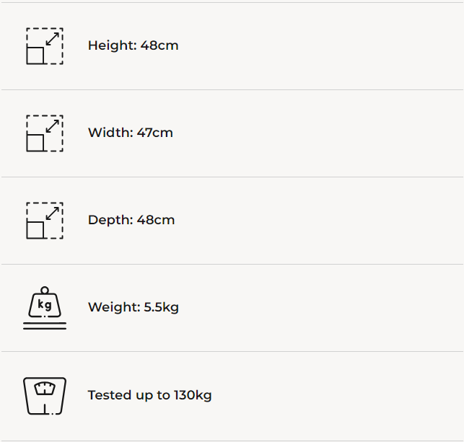This screenshot has height=442, width=464.
Task: Click the small solid square in Width icon
Action: click(x=35, y=142)
